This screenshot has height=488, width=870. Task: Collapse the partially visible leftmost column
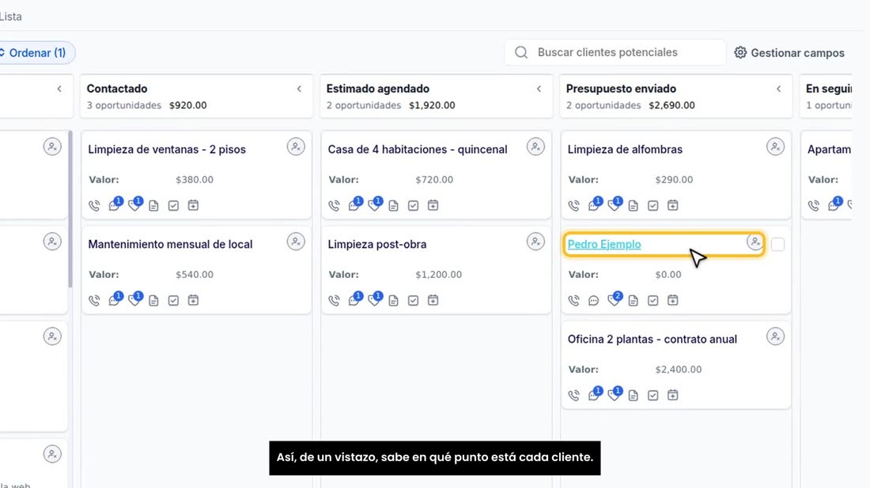59,88
